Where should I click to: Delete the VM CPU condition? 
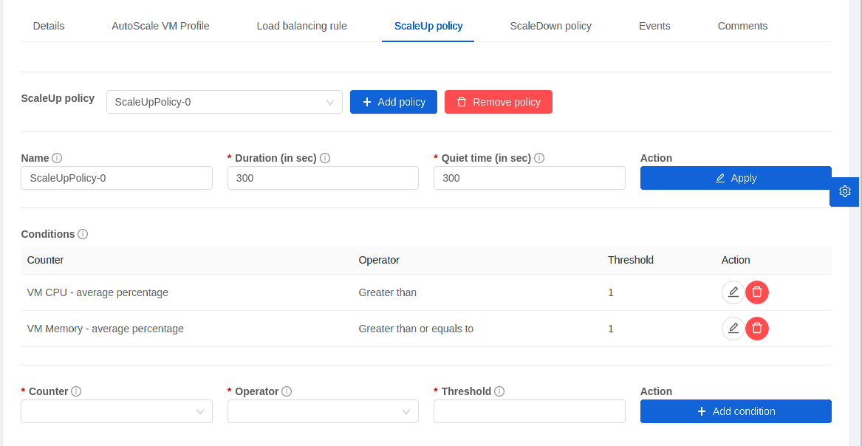tap(757, 292)
